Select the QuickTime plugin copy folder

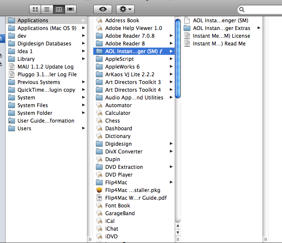click(x=46, y=90)
